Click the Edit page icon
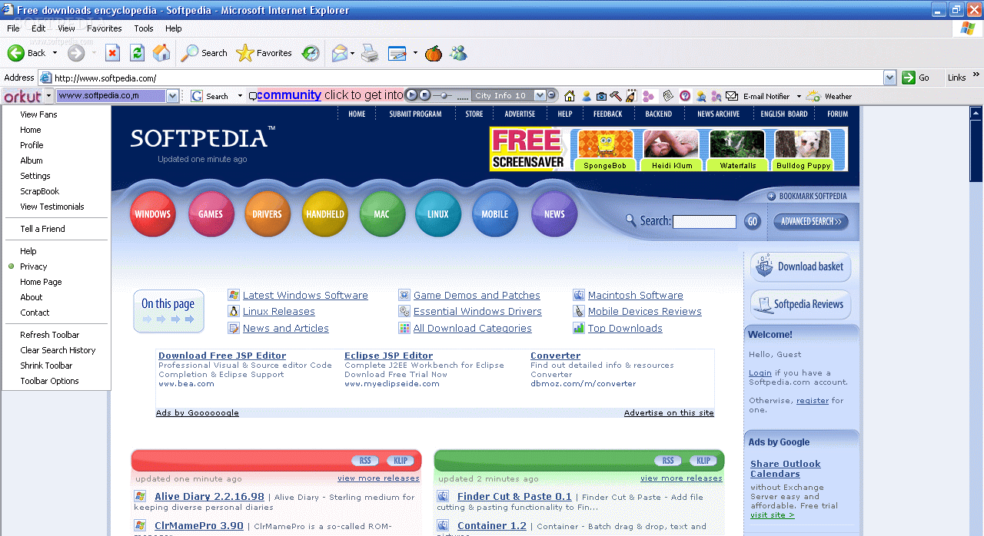The image size is (984, 536). pyautogui.click(x=397, y=53)
